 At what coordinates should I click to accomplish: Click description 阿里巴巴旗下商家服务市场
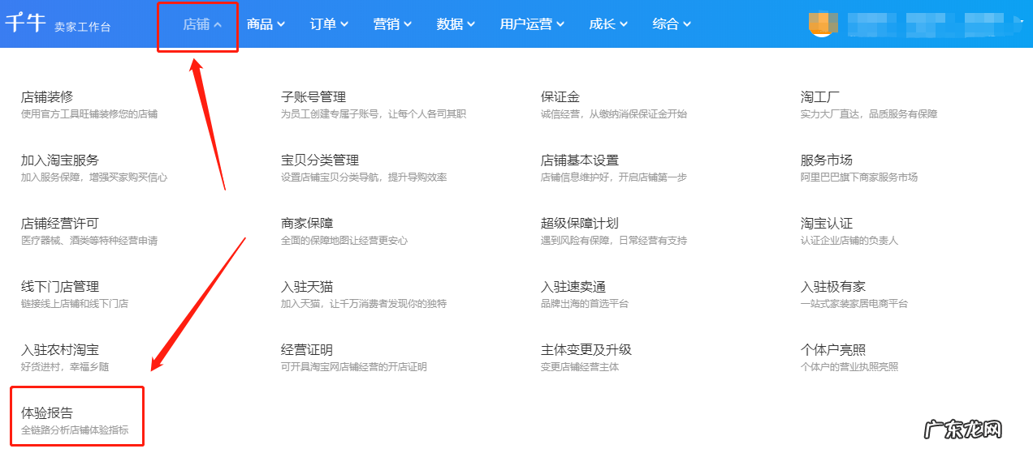pyautogui.click(x=859, y=177)
